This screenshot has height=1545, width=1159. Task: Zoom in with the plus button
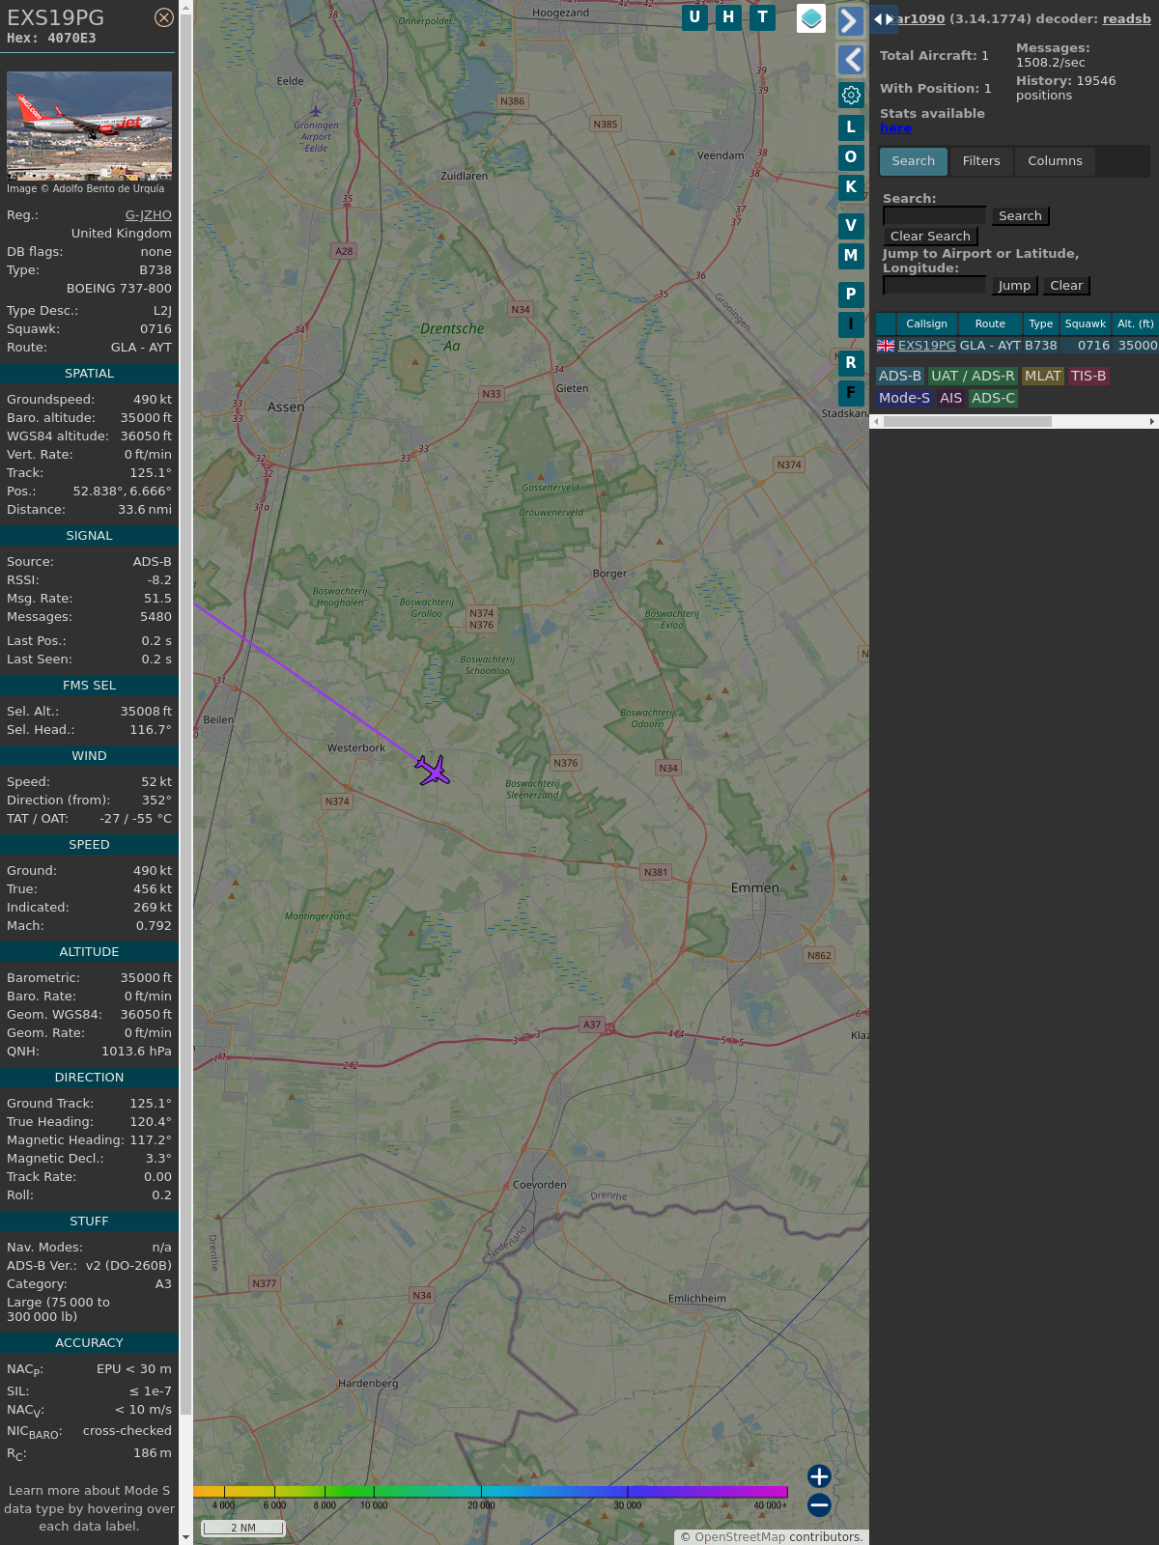point(819,1475)
